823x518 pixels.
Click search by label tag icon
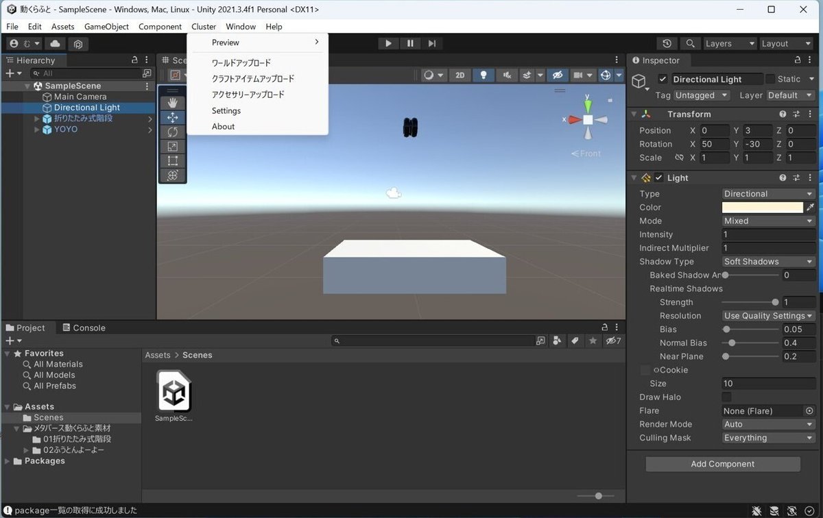(575, 341)
